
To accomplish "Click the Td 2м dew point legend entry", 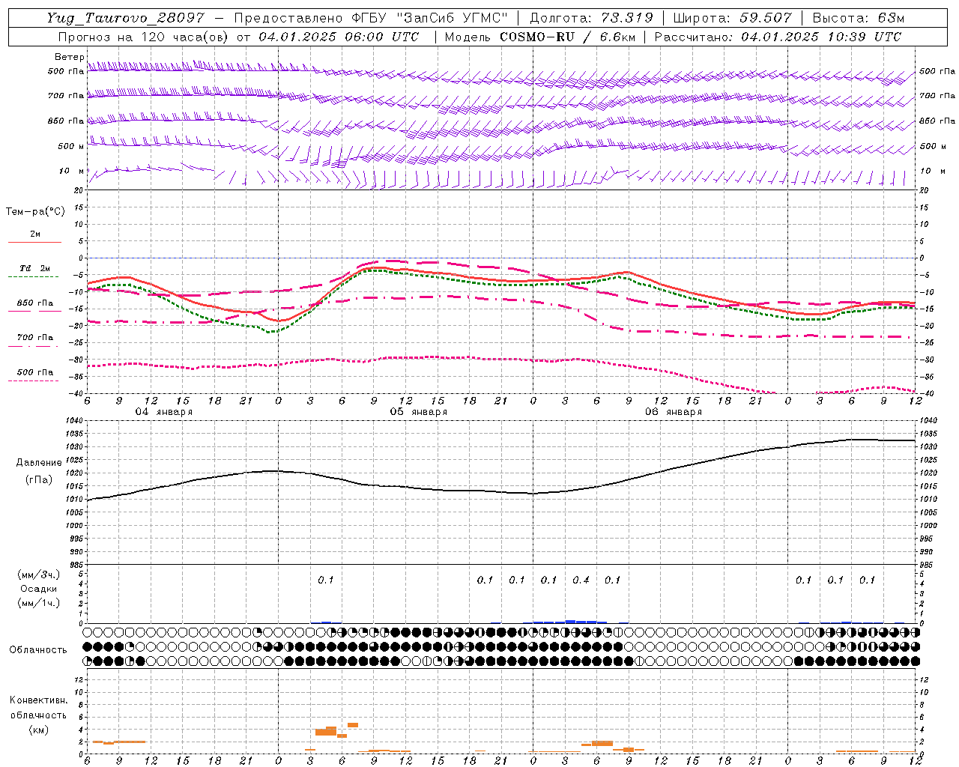I will coord(34,268).
